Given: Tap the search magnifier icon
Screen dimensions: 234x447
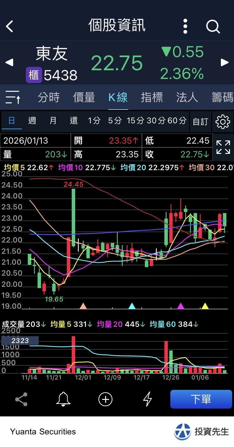Looking at the screenshot, I should tap(213, 26).
